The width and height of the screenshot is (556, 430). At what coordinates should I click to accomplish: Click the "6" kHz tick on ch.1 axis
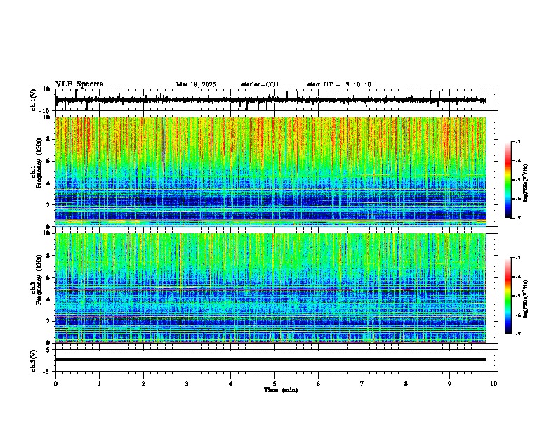pyautogui.click(x=48, y=161)
